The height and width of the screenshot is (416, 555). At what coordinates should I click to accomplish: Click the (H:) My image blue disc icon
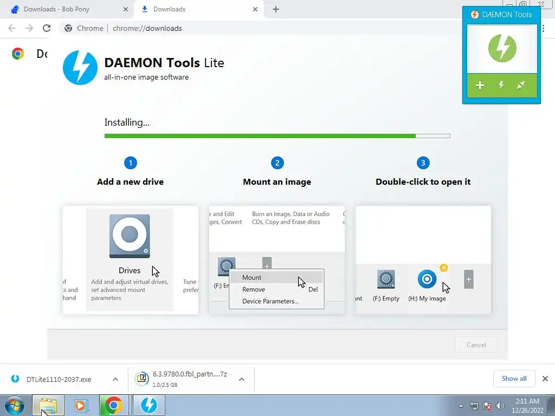[427, 279]
